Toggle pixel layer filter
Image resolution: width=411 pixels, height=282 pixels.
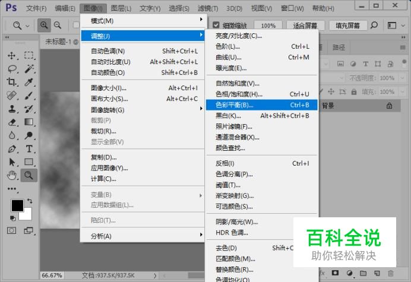(340, 64)
